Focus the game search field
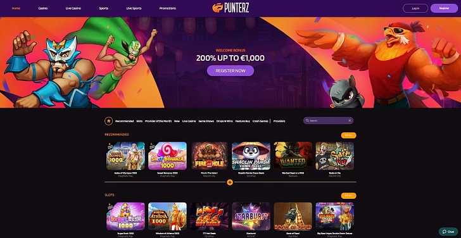This screenshot has height=238, width=461. [x=328, y=120]
